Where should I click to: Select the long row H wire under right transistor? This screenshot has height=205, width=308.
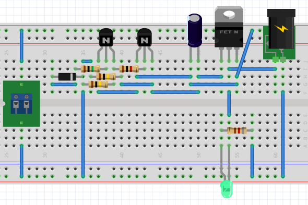coord(164,77)
